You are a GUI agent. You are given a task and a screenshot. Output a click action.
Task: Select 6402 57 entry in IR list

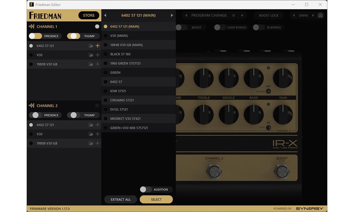138,82
